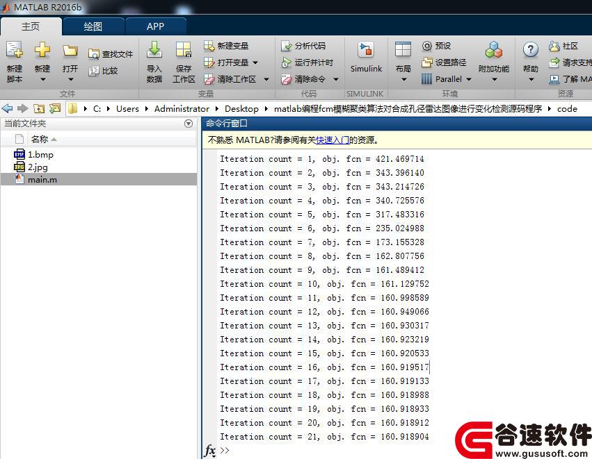Expand the New (新建) dropdown arrow
592x459 pixels.
coord(42,80)
